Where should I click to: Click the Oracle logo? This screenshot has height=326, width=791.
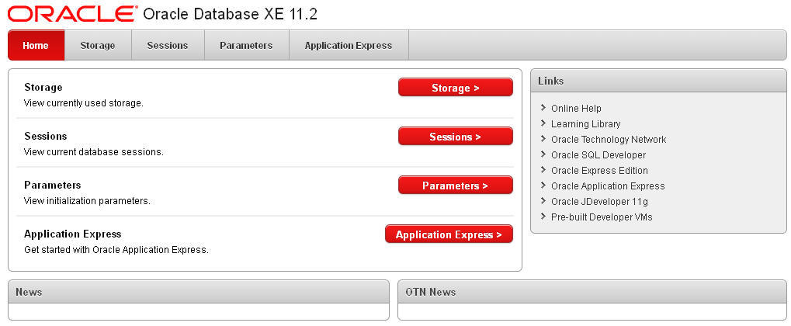[71, 14]
